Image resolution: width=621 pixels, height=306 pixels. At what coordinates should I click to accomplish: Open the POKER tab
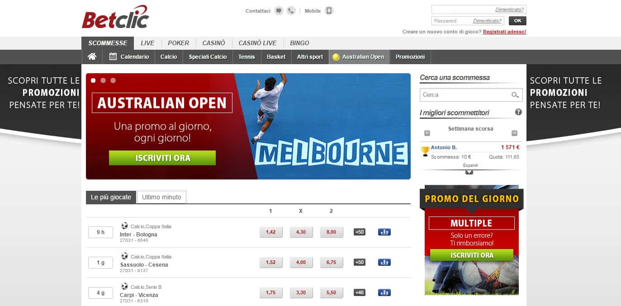coord(178,43)
